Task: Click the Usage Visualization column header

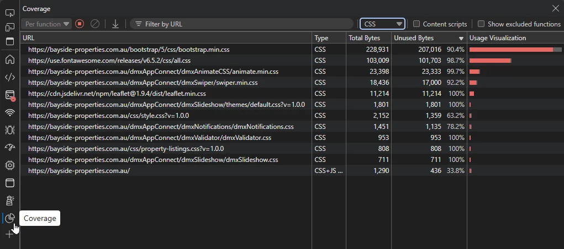Action: tap(515, 37)
